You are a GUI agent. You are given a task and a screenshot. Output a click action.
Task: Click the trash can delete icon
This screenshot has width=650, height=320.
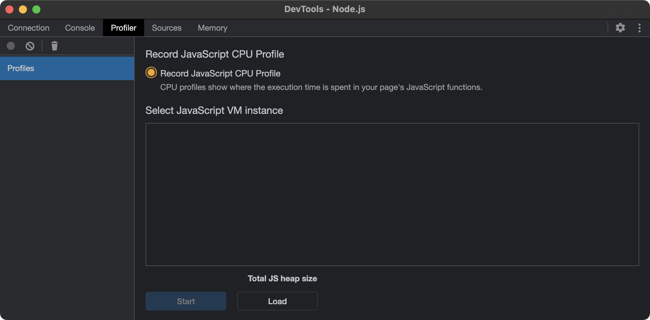point(54,46)
